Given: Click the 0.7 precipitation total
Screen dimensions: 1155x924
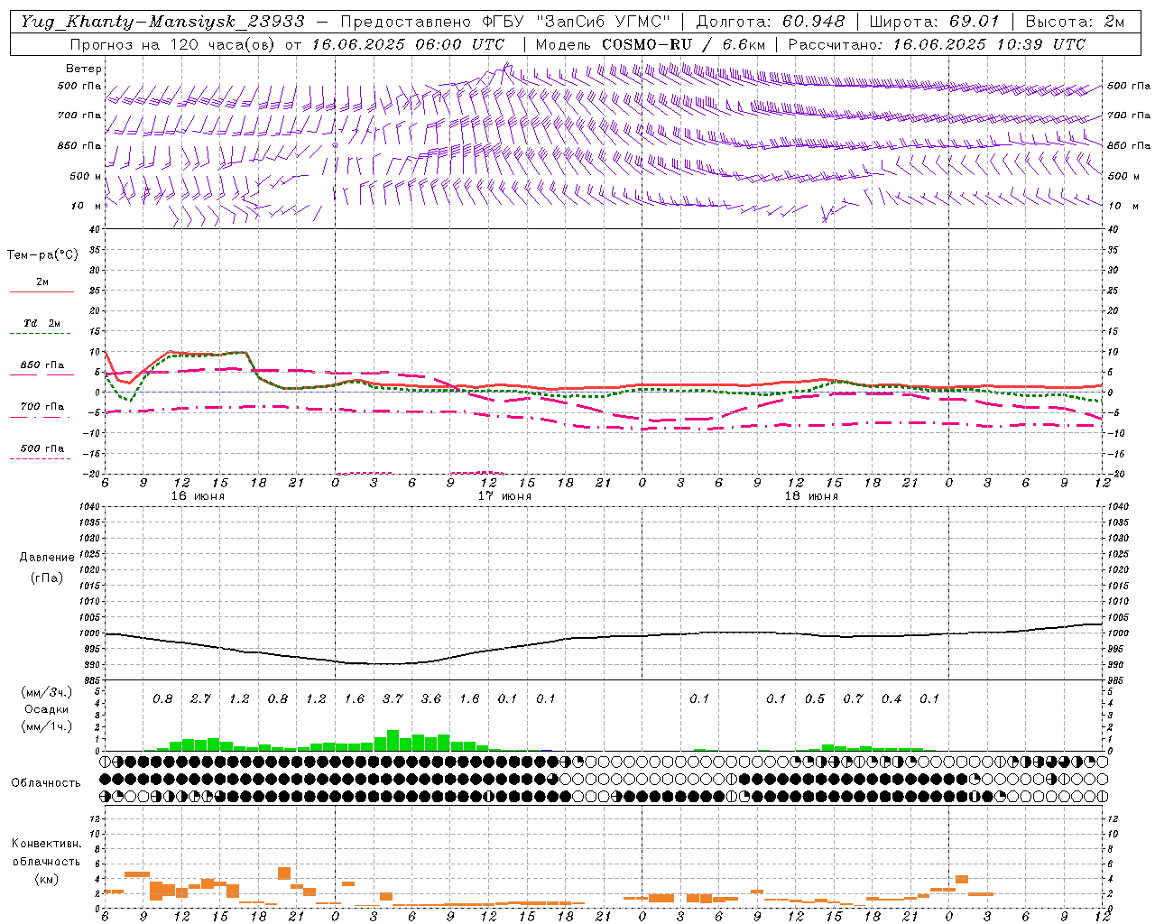Looking at the screenshot, I should [853, 698].
